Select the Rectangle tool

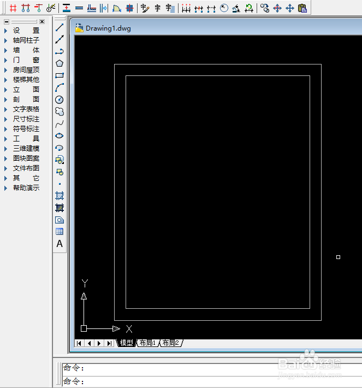pos(60,75)
